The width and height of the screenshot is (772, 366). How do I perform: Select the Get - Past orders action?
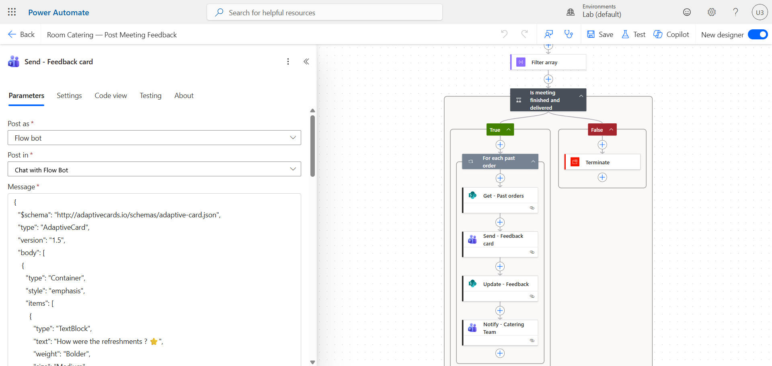pos(500,200)
